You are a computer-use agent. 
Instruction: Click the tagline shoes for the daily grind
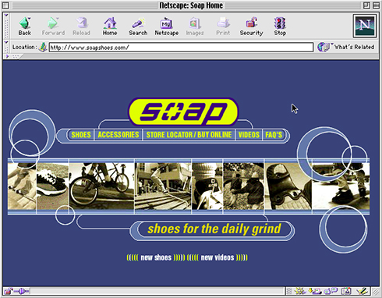tap(214, 229)
